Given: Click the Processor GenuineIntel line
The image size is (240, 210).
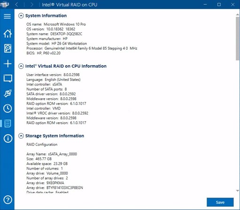Looking at the screenshot, I should [82, 48].
